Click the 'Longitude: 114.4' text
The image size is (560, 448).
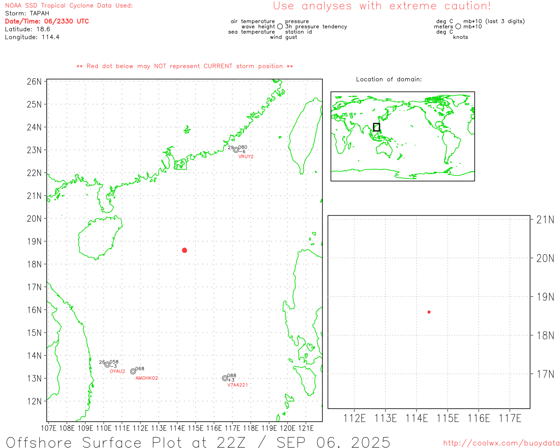tap(32, 37)
